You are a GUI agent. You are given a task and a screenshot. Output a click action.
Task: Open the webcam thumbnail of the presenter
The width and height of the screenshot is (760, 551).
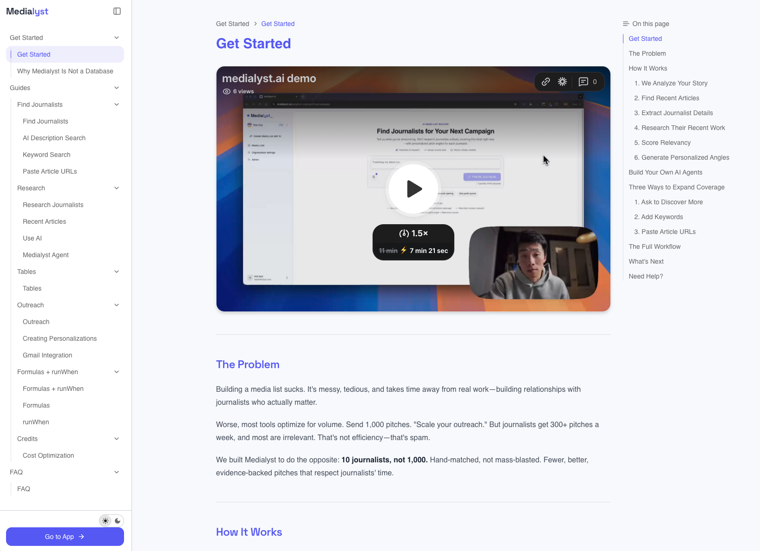coord(533,263)
